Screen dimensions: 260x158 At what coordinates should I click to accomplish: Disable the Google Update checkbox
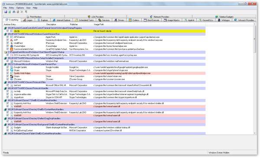(8, 67)
